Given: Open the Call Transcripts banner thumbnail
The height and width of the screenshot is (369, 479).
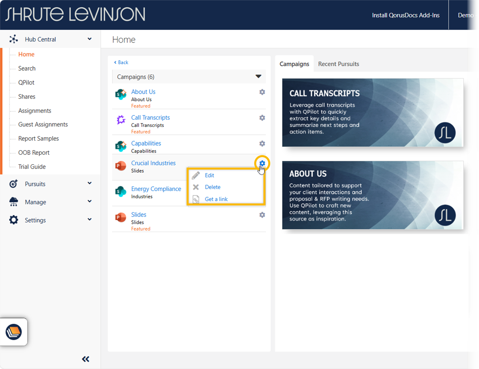Looking at the screenshot, I should click(x=373, y=113).
